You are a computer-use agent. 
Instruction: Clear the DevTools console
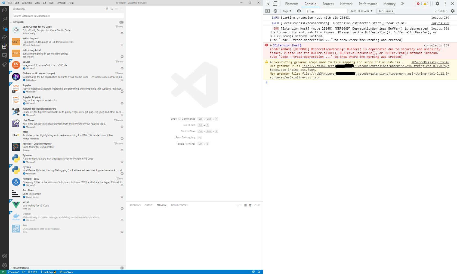tap(276, 11)
